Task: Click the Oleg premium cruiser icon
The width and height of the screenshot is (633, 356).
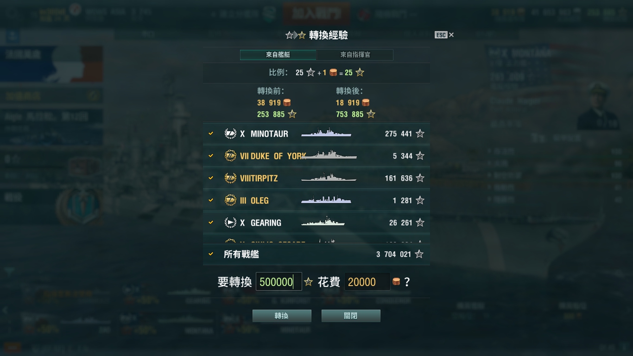Action: (x=230, y=200)
